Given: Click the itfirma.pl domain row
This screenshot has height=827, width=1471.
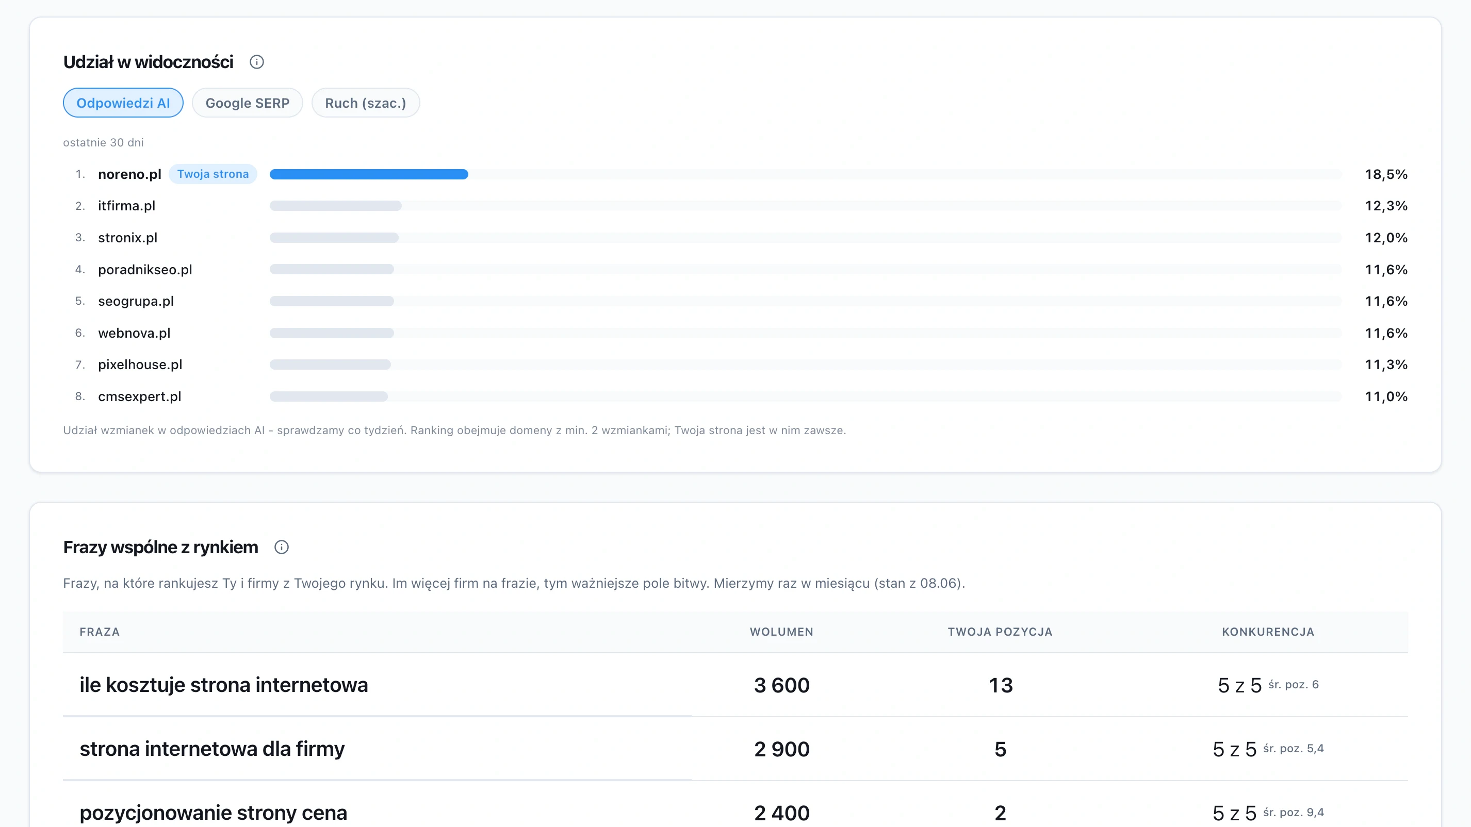Looking at the screenshot, I should (735, 206).
